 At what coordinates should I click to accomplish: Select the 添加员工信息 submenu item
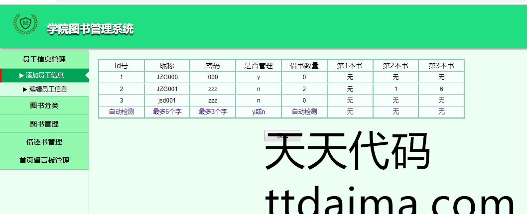(45, 76)
